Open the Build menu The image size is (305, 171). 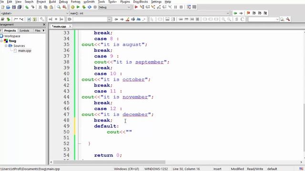coord(52,2)
